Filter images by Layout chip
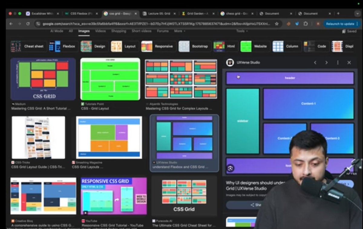 pos(124,46)
